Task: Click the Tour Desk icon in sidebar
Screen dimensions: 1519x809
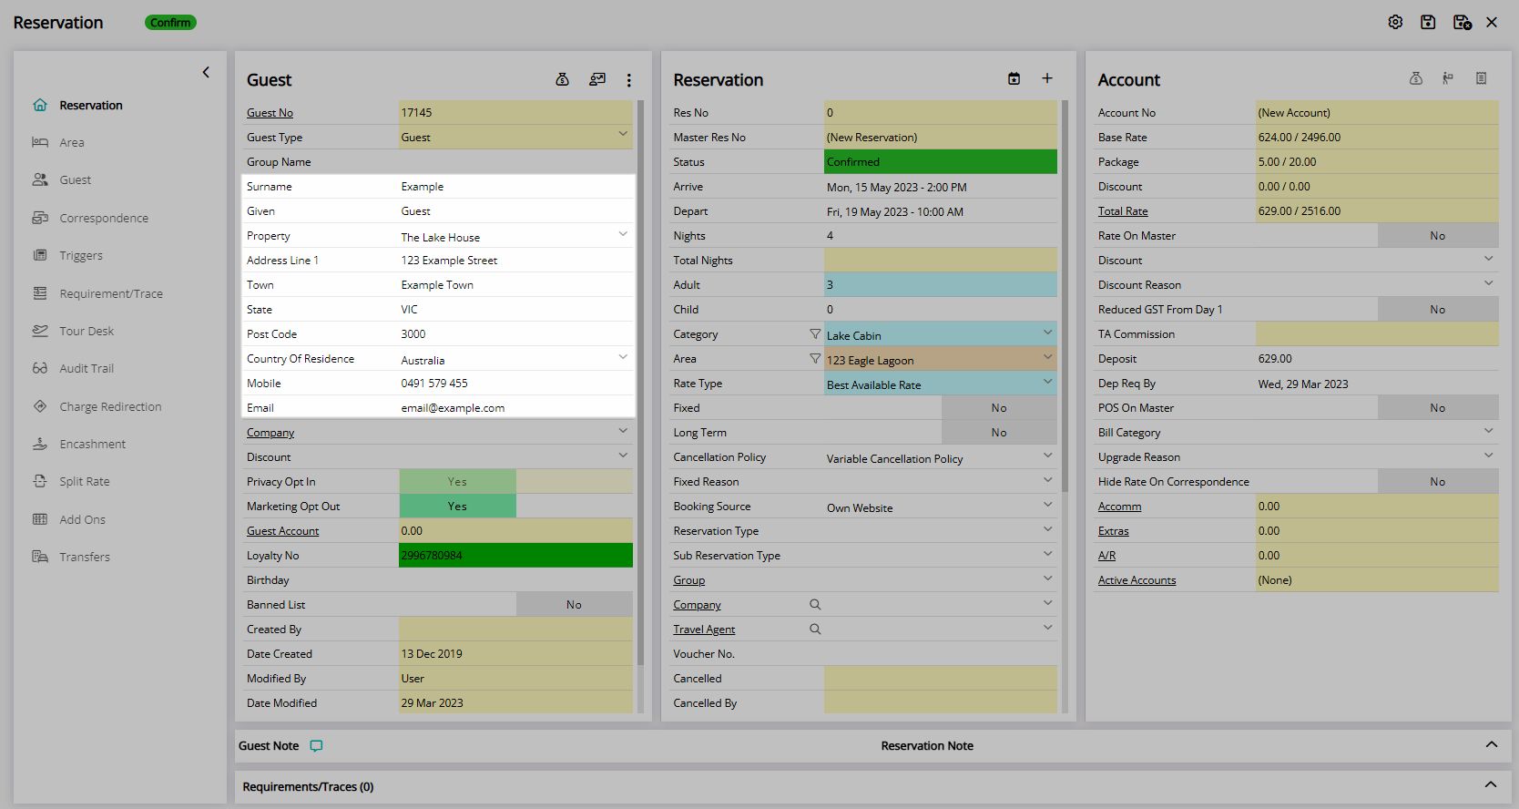Action: click(40, 331)
